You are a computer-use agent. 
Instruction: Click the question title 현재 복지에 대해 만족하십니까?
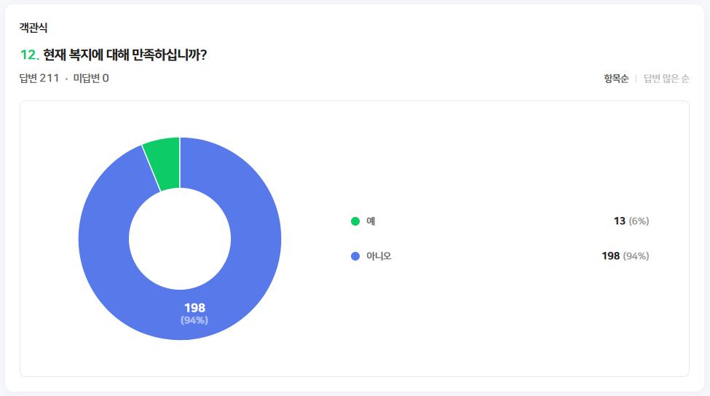pos(125,55)
